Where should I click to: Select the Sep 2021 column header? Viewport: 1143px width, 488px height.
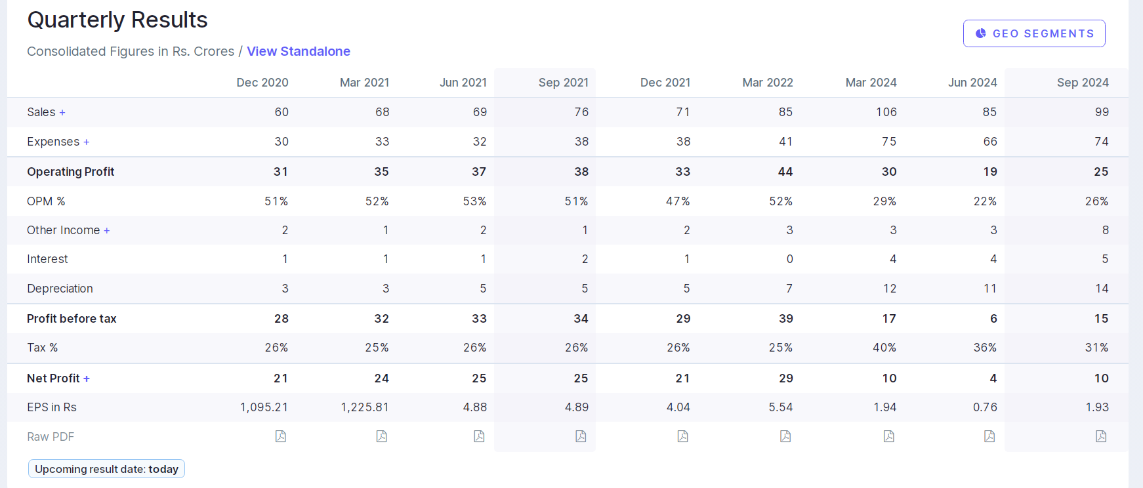[563, 83]
